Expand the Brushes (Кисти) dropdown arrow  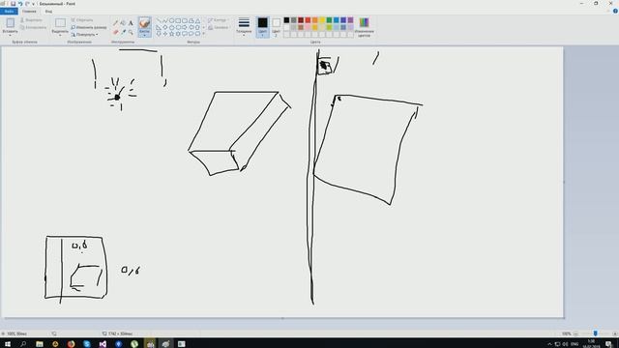tap(144, 35)
